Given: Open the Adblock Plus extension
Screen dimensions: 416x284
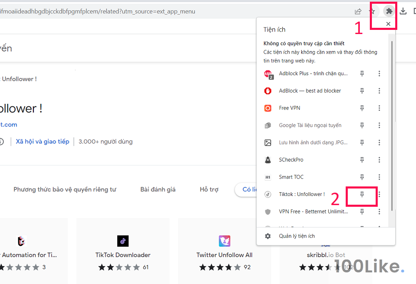Looking at the screenshot, I should pos(313,73).
